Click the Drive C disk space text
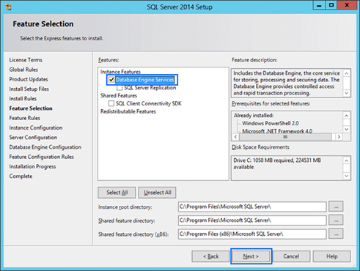Screen dimensions: 360x271 coord(277,163)
